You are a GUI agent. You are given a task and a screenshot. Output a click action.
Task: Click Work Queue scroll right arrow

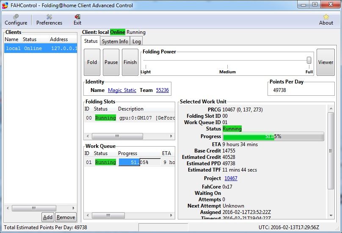[x=171, y=216]
